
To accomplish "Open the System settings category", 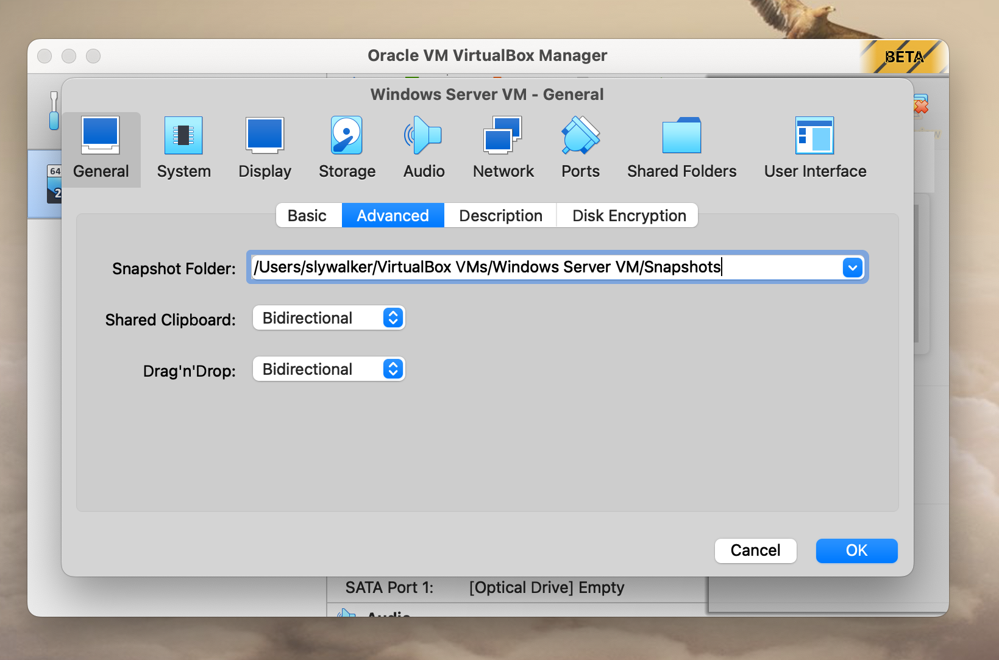I will pos(183,149).
